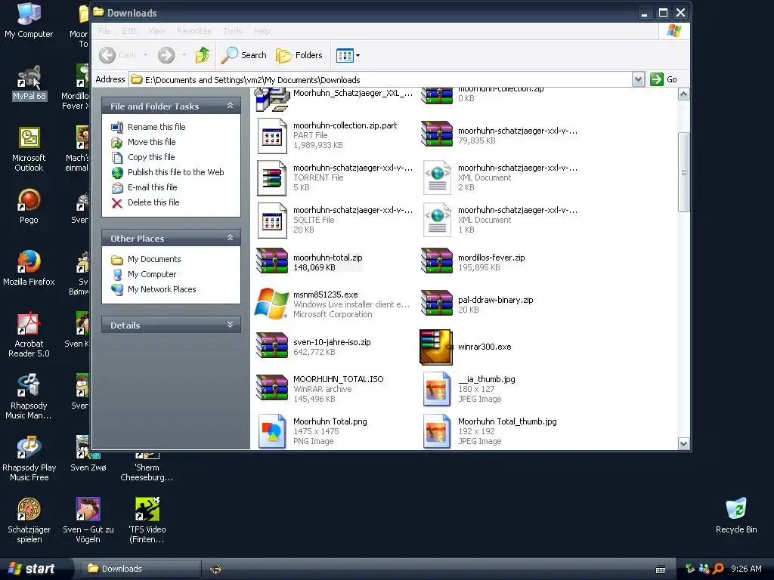Select MOORHUHN_TOTAL.ISO archive icon

click(272, 387)
